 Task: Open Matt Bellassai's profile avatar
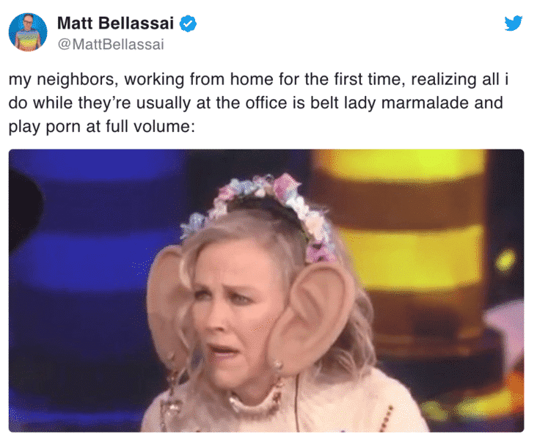(x=28, y=32)
